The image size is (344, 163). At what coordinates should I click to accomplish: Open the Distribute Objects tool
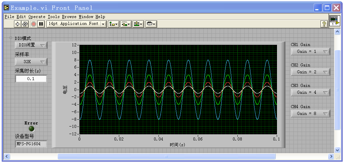126,24
